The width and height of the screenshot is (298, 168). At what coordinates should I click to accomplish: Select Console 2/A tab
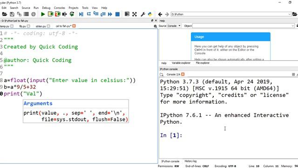tap(173, 74)
